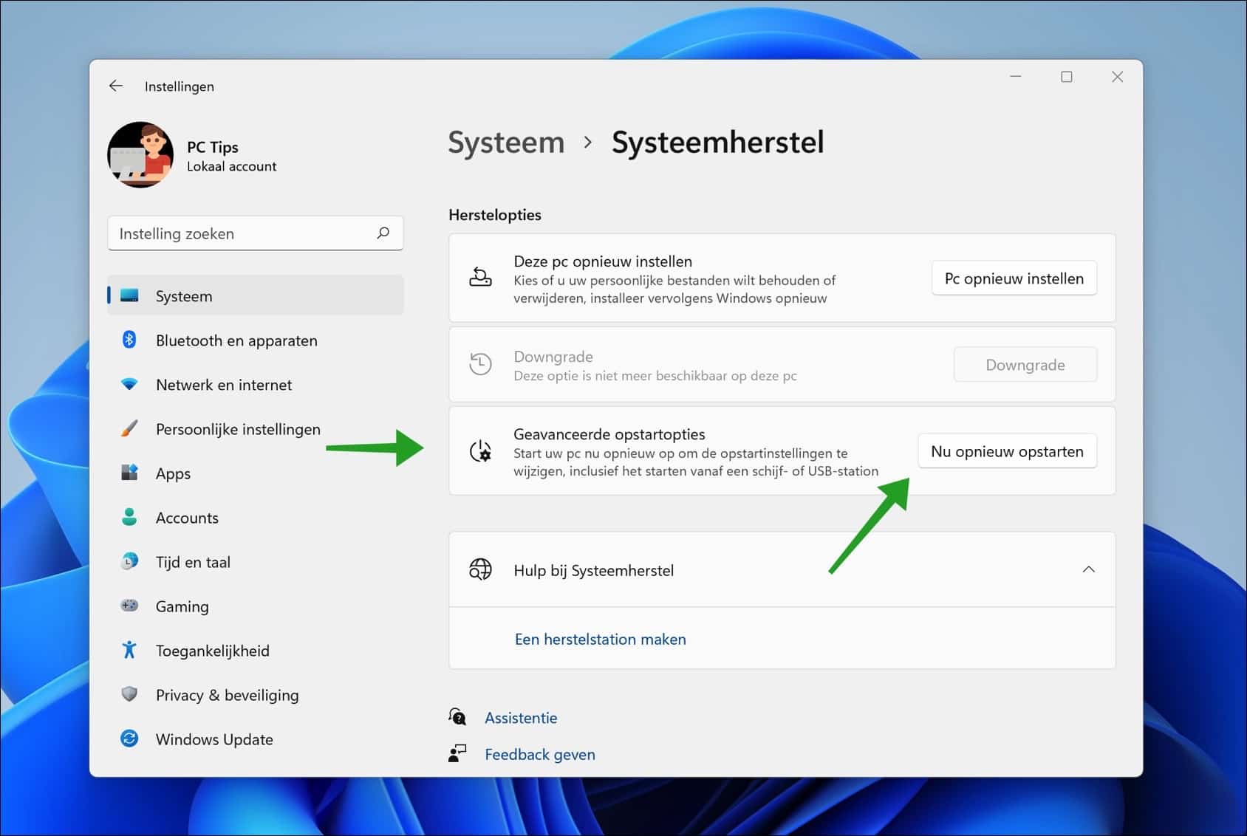
Task: Click the back arrow in Instellingen
Action: tap(116, 86)
